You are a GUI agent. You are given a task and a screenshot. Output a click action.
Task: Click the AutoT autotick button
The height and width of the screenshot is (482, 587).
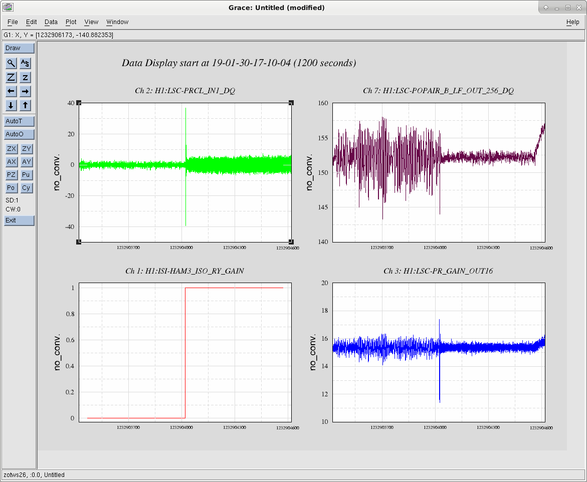pyautogui.click(x=19, y=121)
